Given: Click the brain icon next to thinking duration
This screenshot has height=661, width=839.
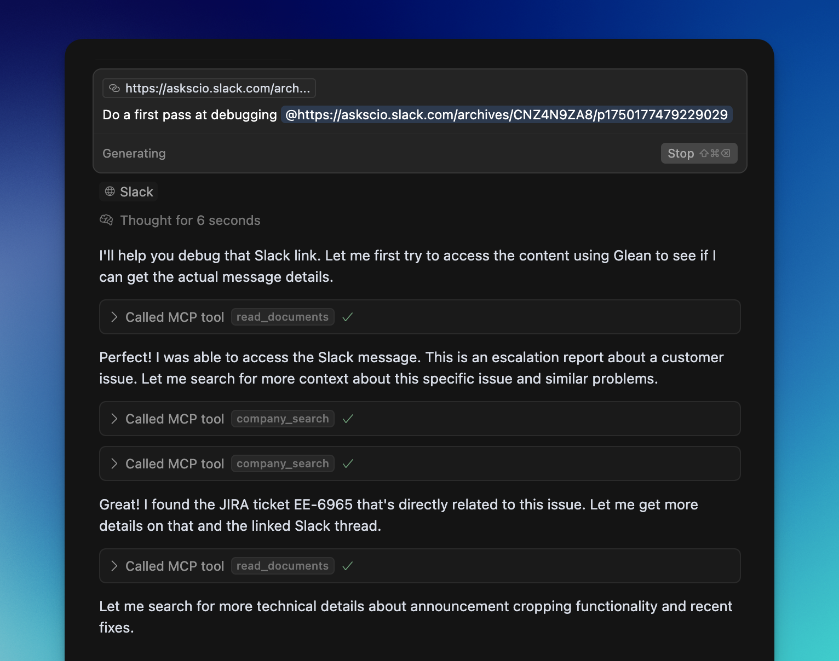Looking at the screenshot, I should point(106,219).
